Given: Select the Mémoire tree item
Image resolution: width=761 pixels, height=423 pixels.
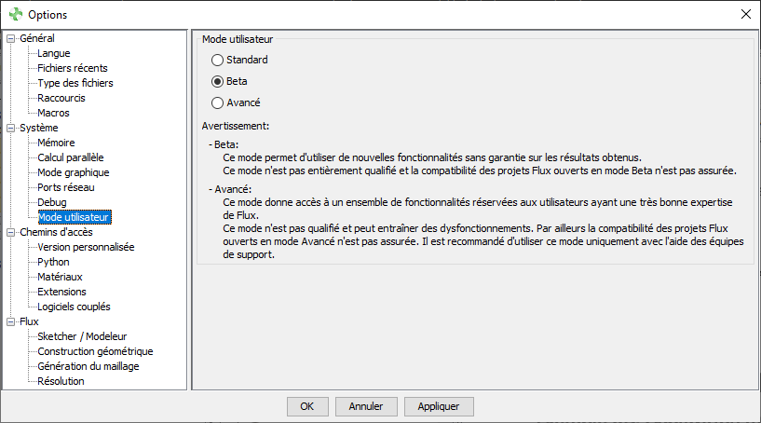Looking at the screenshot, I should point(56,143).
